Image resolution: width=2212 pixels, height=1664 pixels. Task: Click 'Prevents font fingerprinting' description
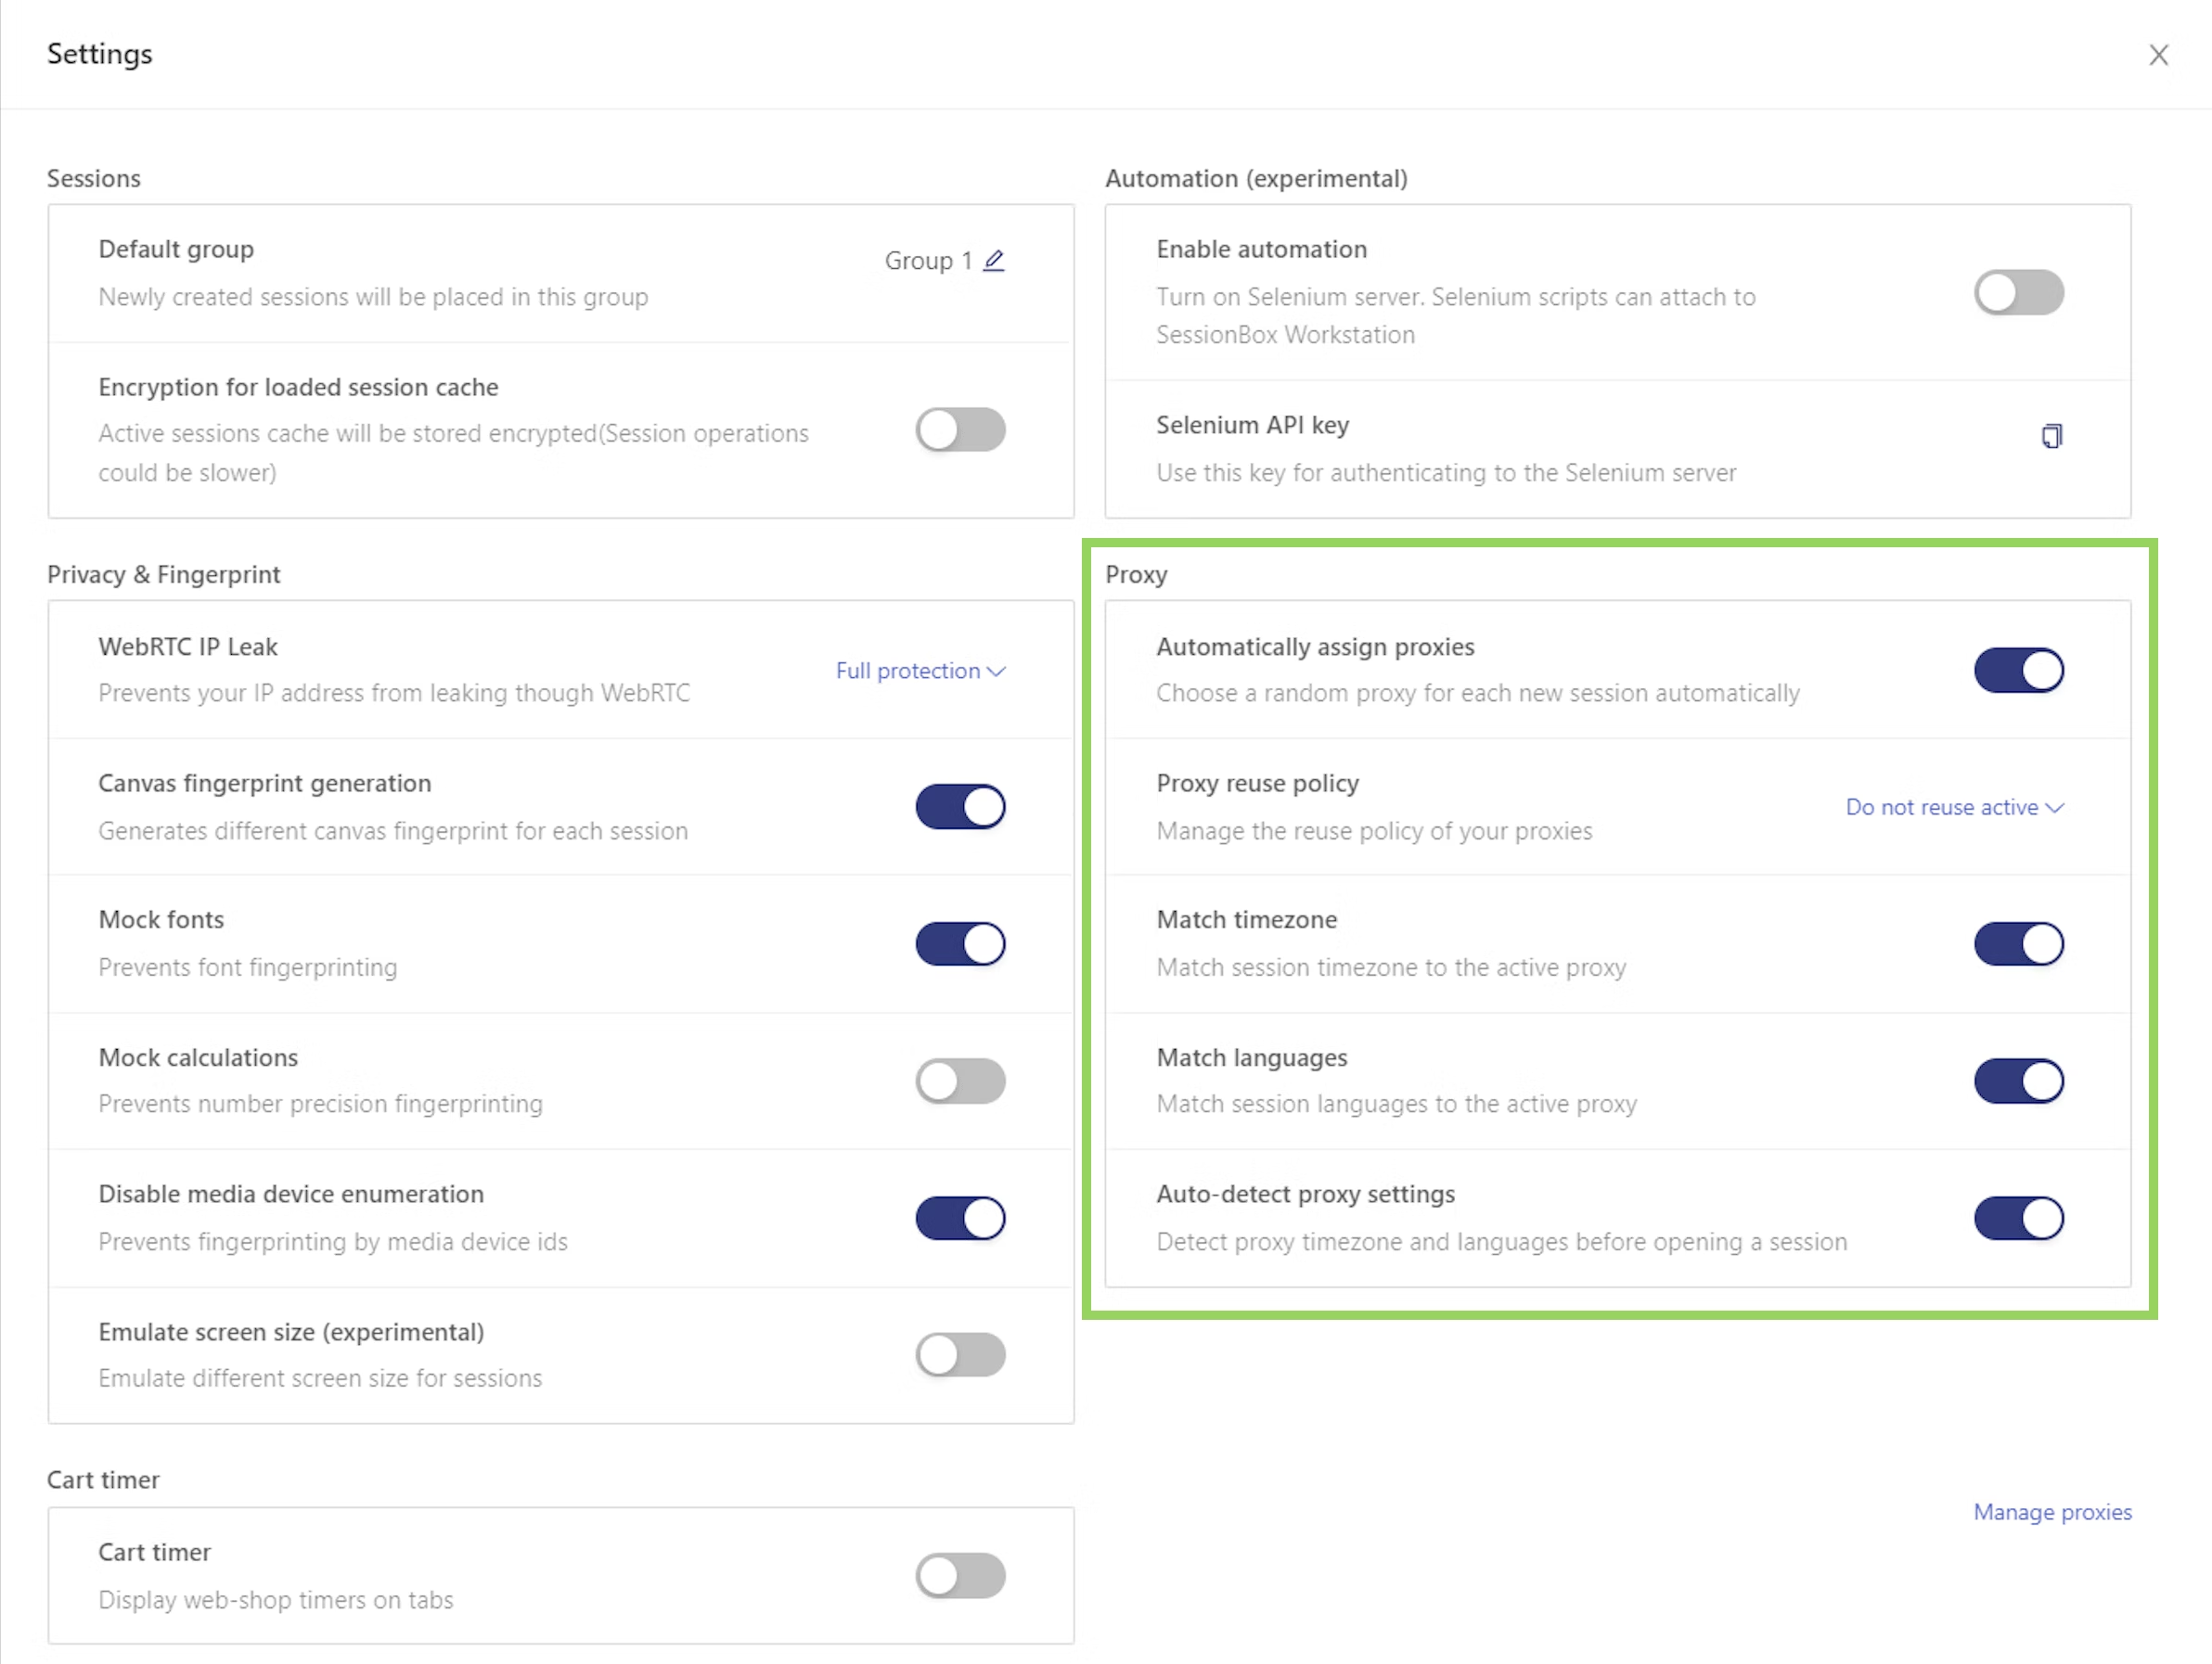(x=248, y=967)
